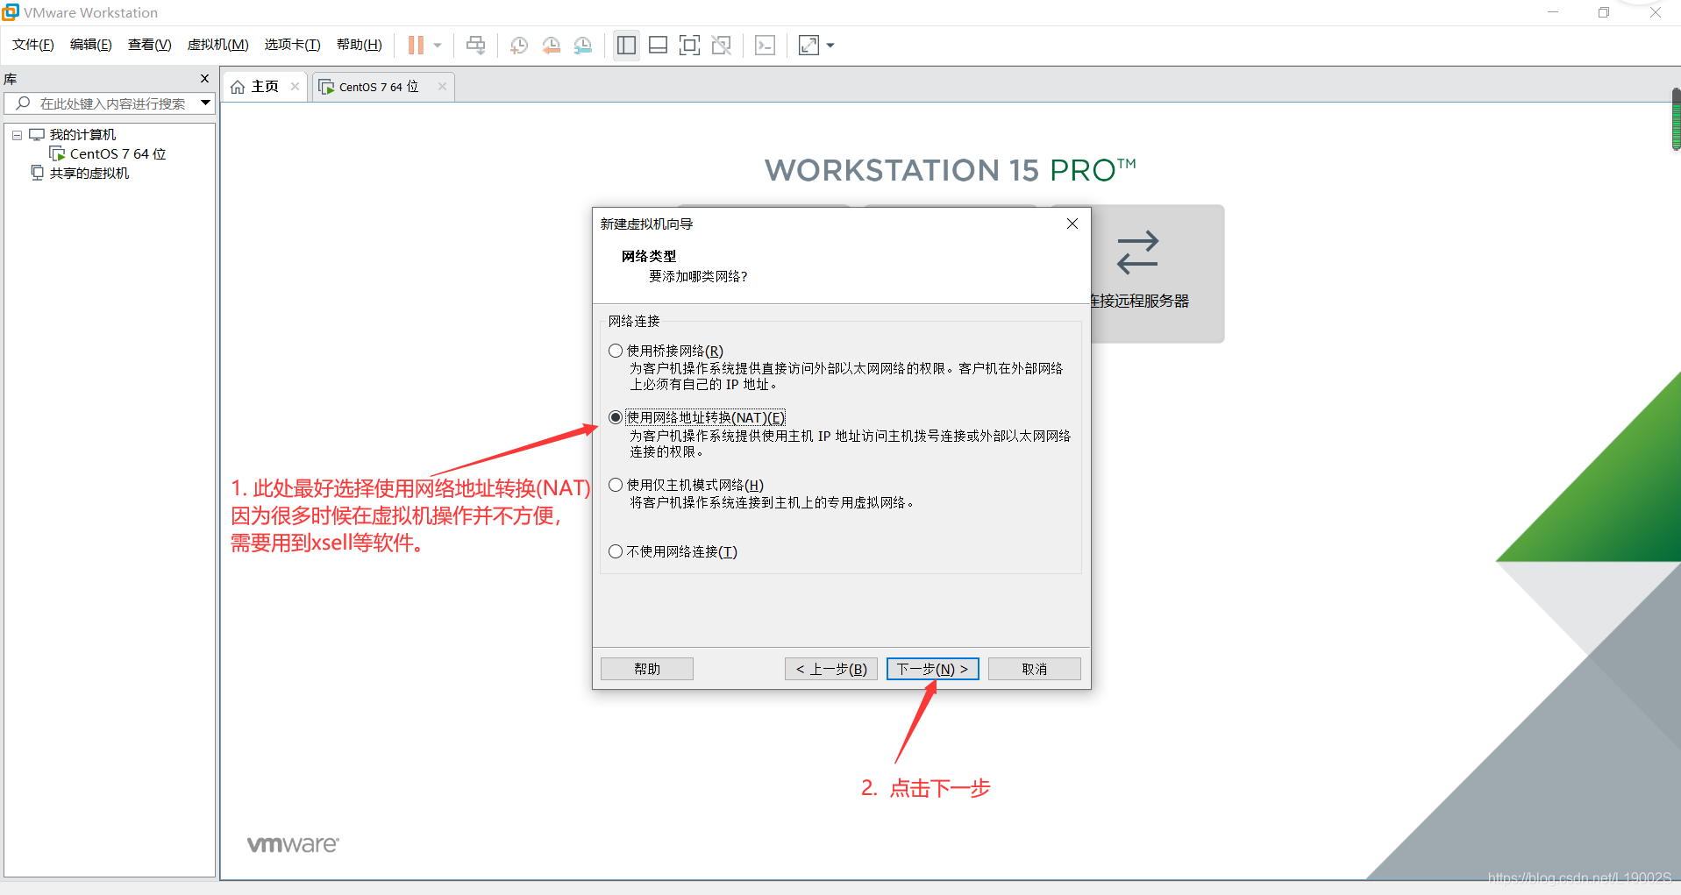Image resolution: width=1681 pixels, height=895 pixels.
Task: Select CentOS 7 64 位 in library tree
Action: point(118,154)
